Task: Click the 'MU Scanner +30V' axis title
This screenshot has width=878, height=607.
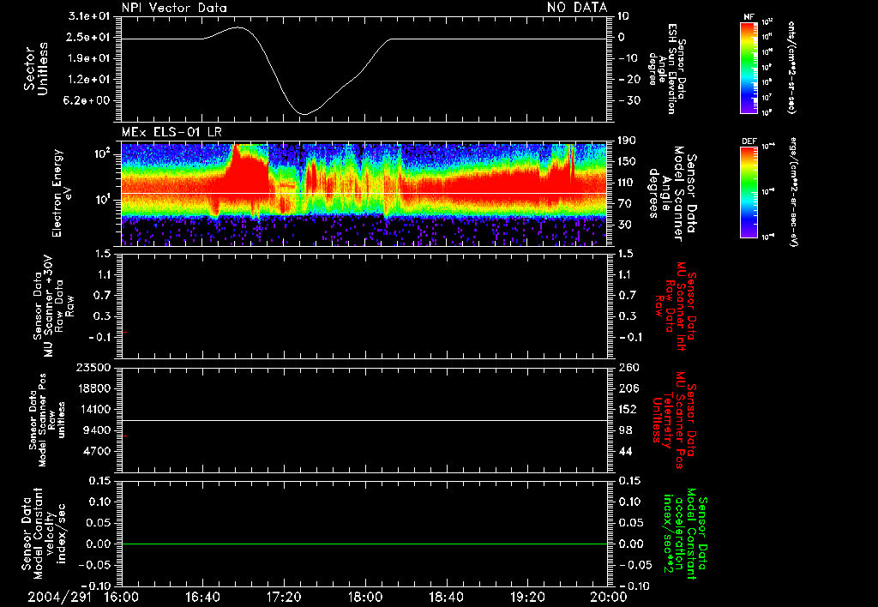Action: coord(53,306)
